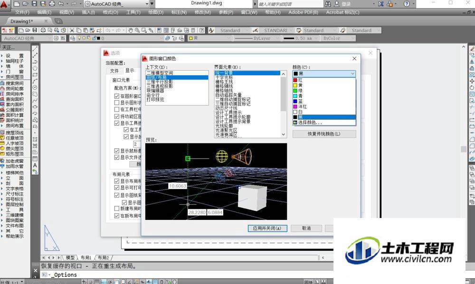Click the 恢复传统颜色(L) button

pyautogui.click(x=324, y=134)
